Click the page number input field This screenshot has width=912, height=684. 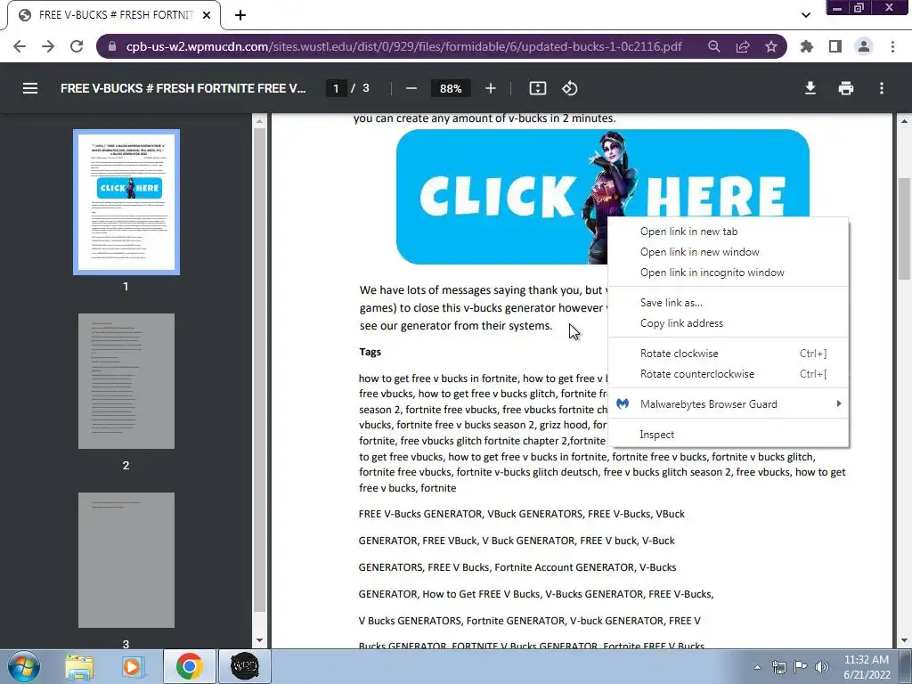click(x=336, y=88)
